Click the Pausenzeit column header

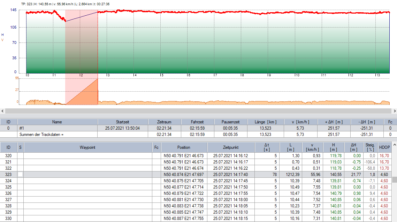click(230, 122)
